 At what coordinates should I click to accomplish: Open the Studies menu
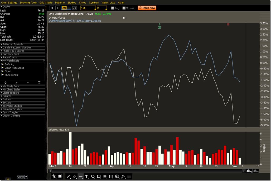[x=72, y=3]
